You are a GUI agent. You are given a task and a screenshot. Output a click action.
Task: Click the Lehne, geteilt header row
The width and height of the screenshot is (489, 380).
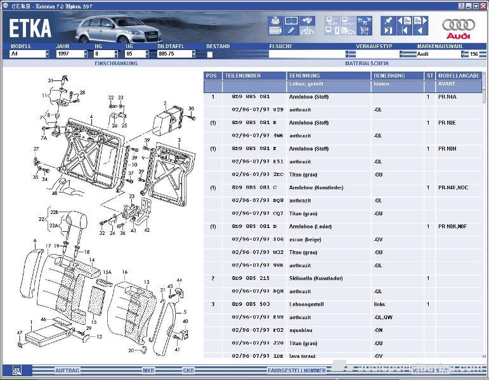[343, 86]
